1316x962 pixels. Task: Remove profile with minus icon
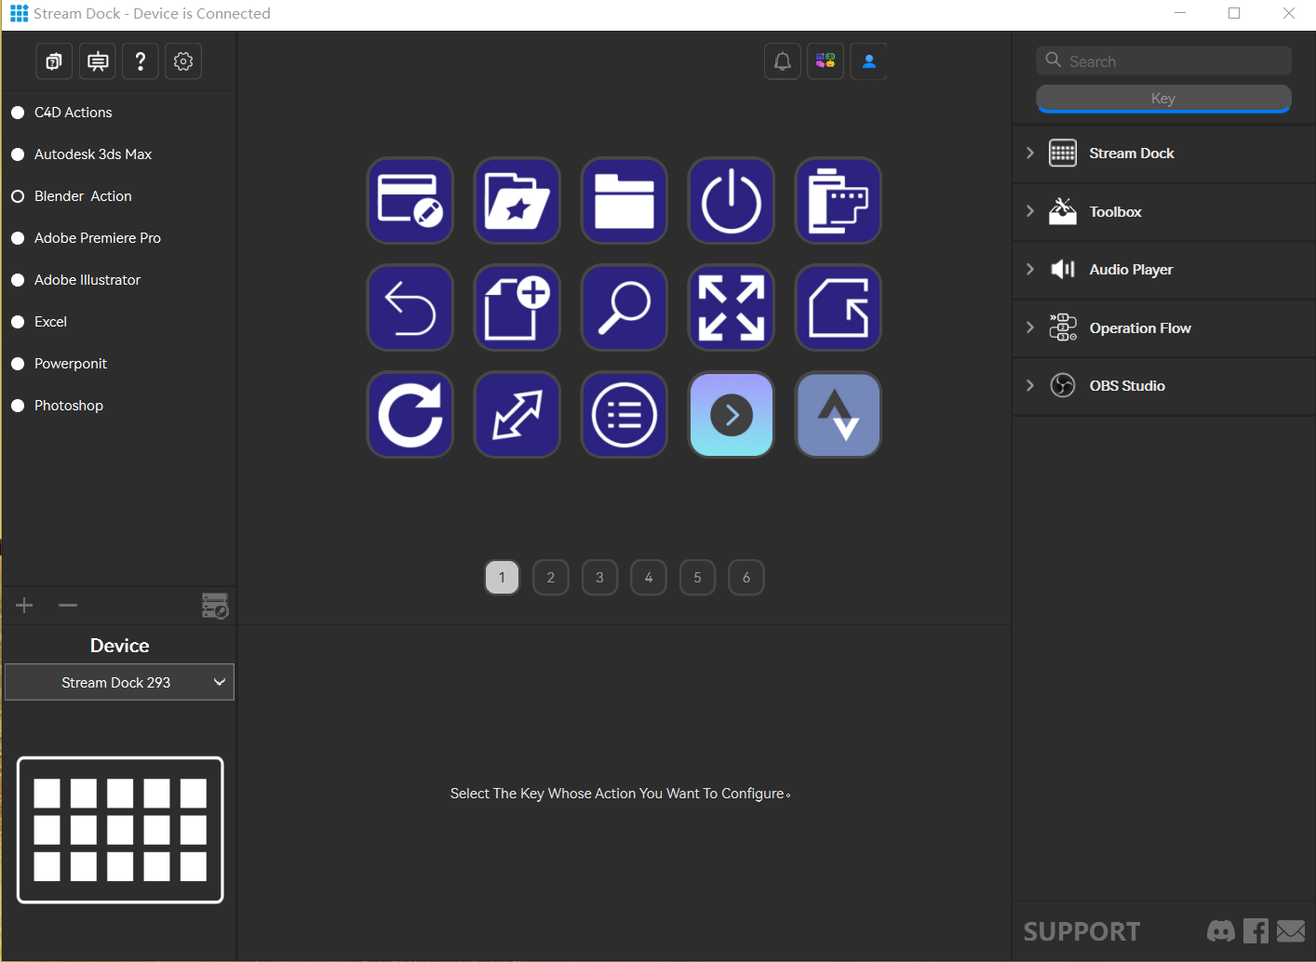pos(68,606)
